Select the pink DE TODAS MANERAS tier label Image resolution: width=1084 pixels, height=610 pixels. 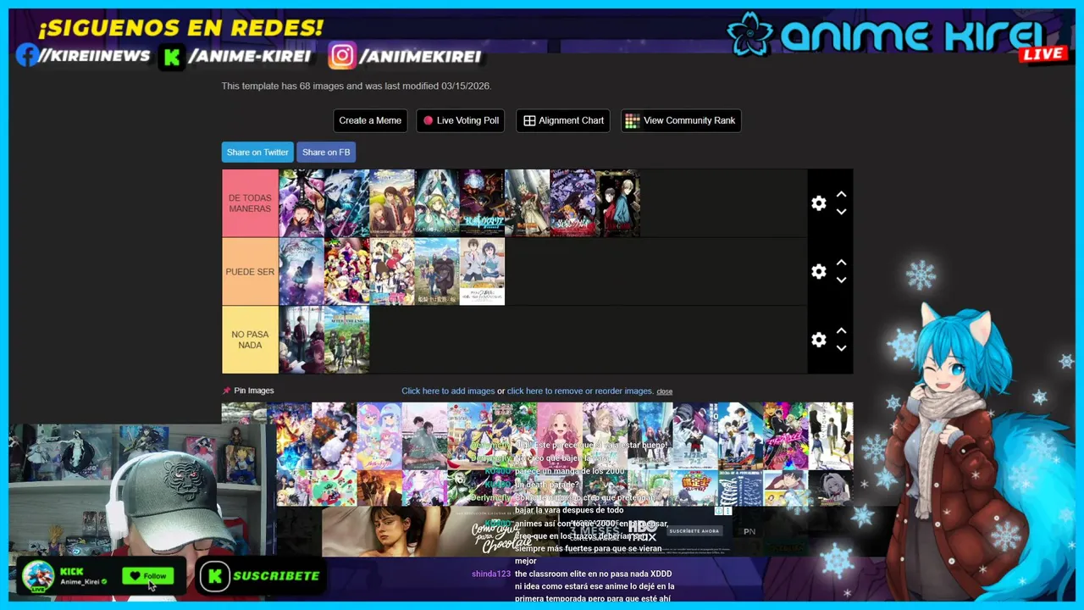pos(250,203)
